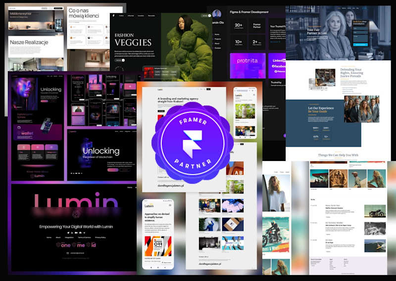This screenshot has width=396, height=281.
Task: Click Integration link in the Lumin footer
Action: (69, 238)
